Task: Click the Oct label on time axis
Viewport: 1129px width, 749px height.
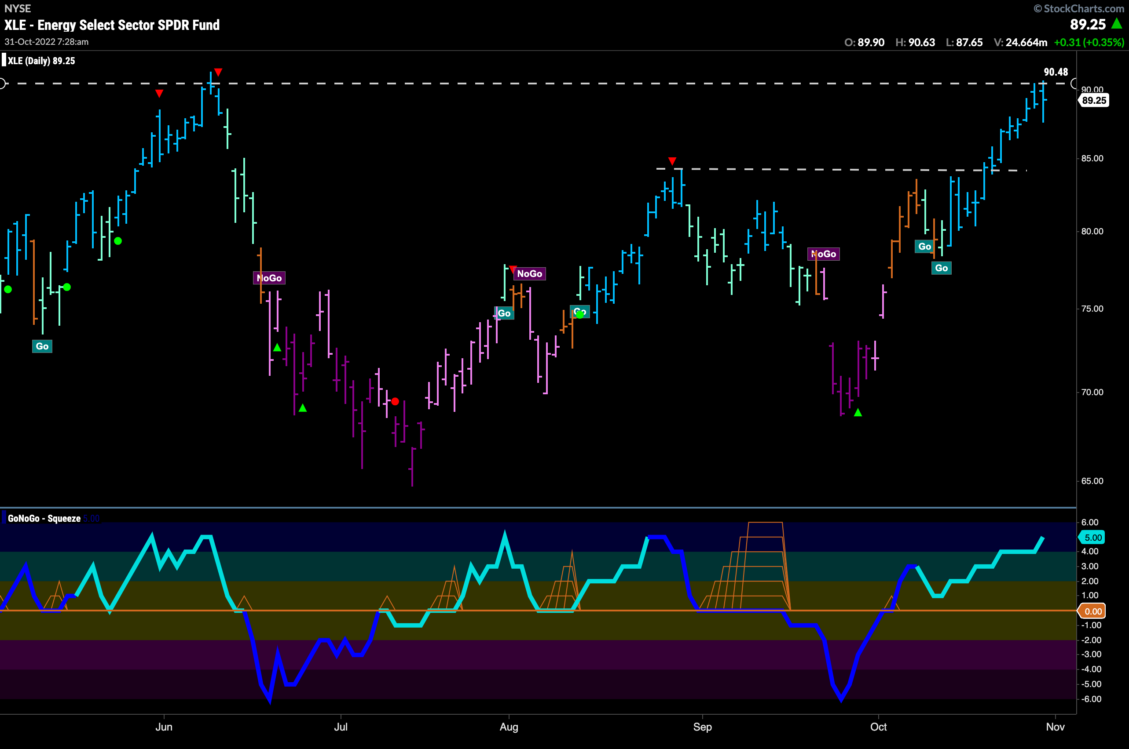Action: click(879, 727)
